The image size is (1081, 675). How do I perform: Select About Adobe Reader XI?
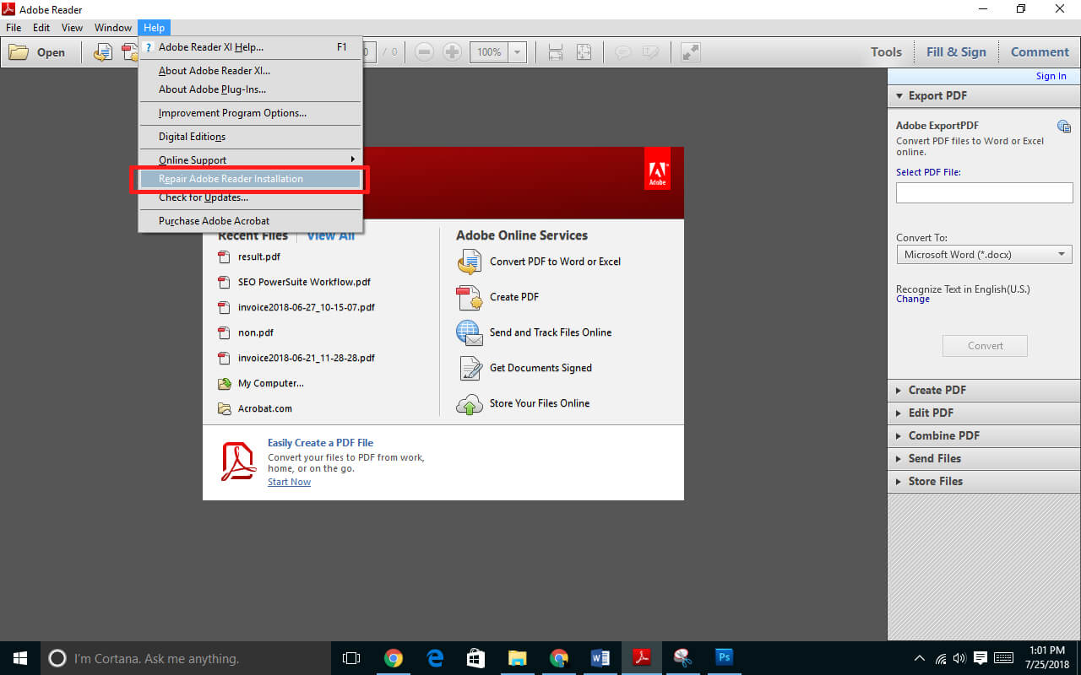[x=251, y=71]
